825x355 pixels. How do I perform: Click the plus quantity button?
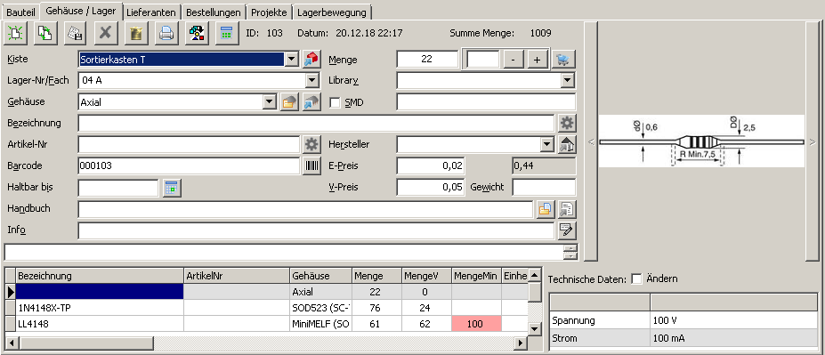click(x=538, y=60)
